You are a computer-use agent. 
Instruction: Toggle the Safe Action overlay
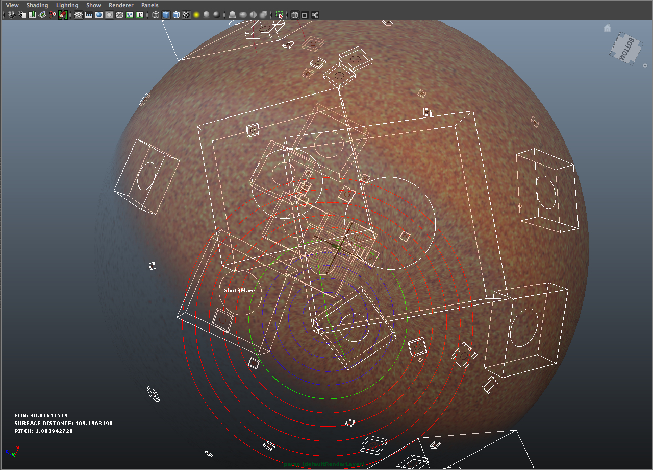pyautogui.click(x=130, y=15)
